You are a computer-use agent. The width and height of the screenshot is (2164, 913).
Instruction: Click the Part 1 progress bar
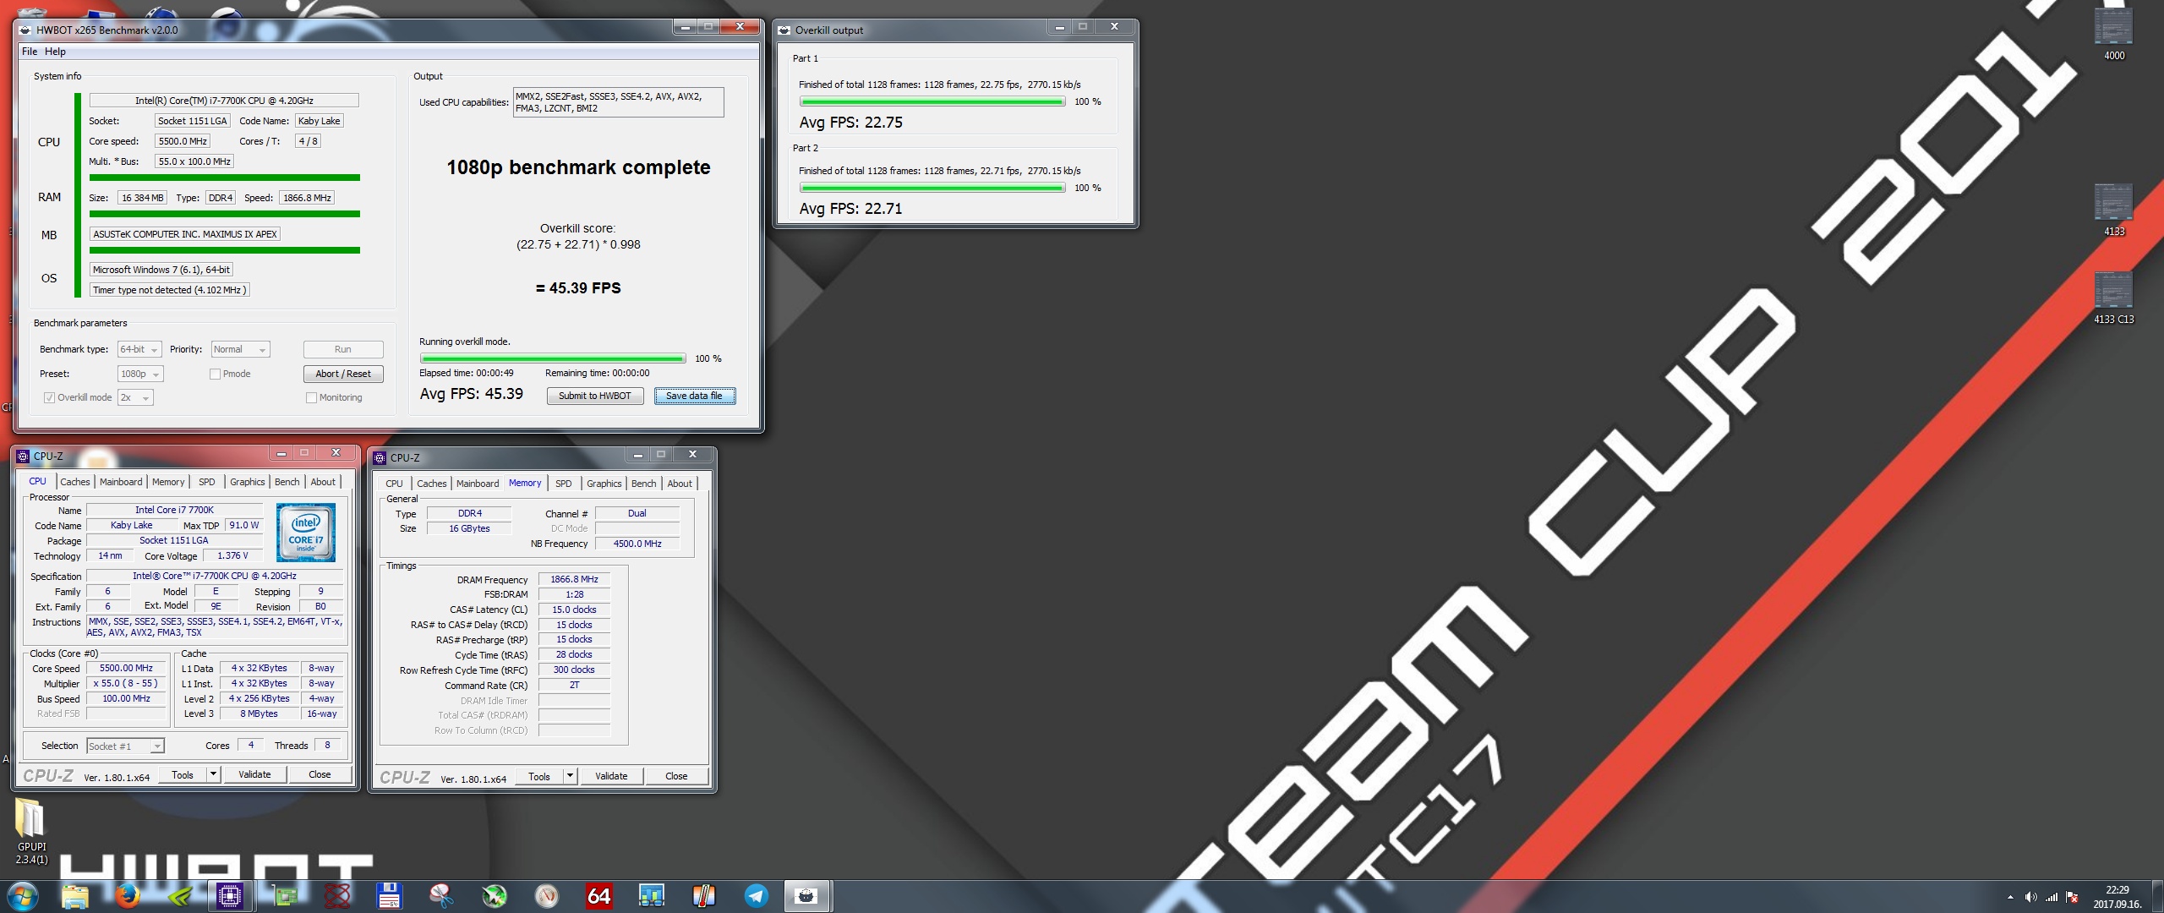[x=932, y=101]
